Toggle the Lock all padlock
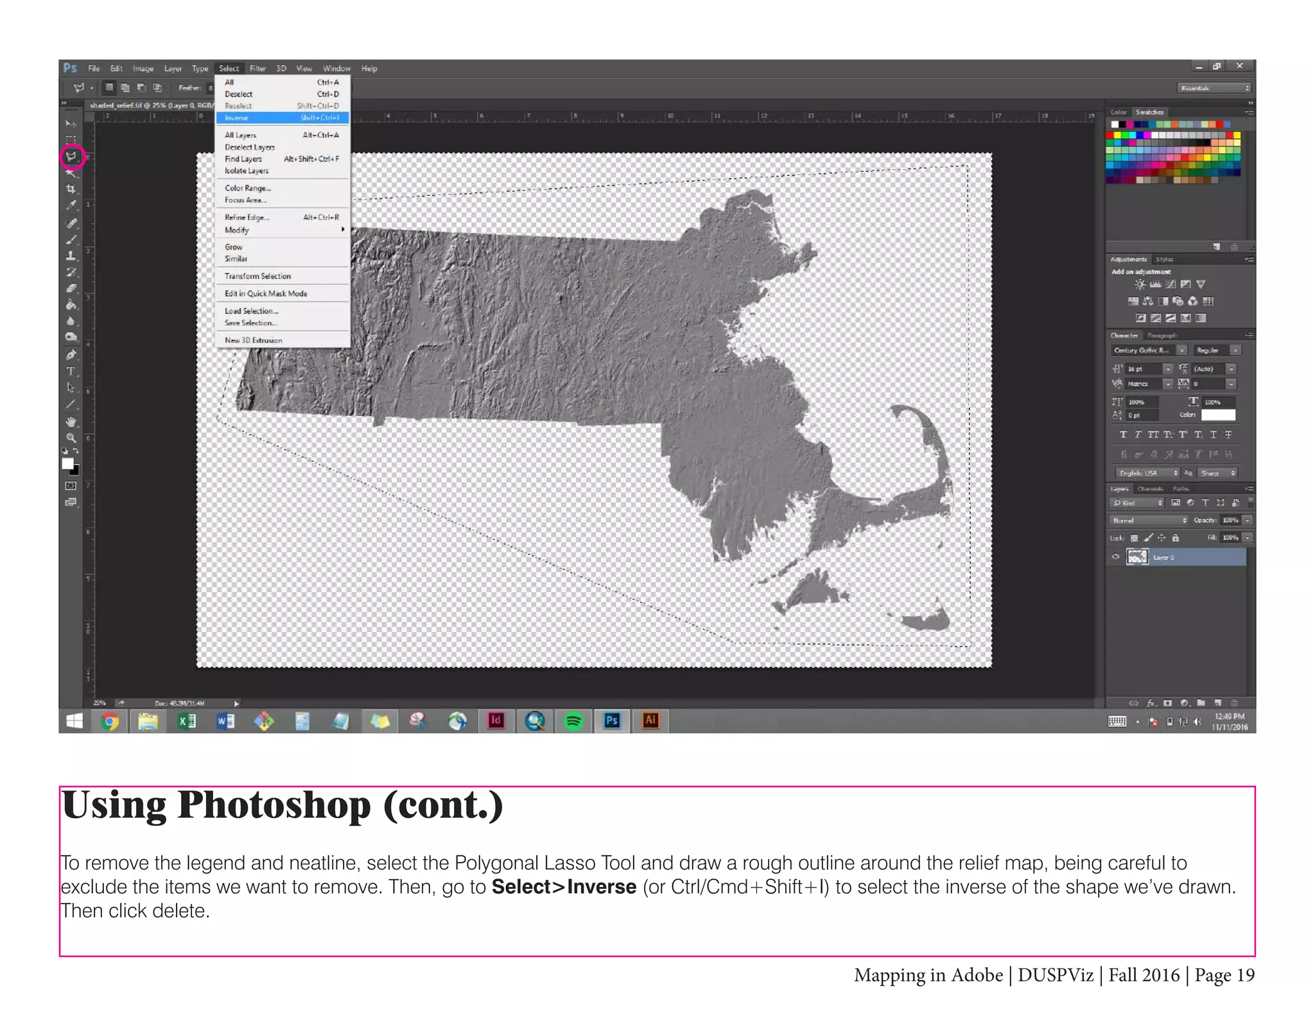Screen dimensions: 1315x1016 pos(1175,538)
